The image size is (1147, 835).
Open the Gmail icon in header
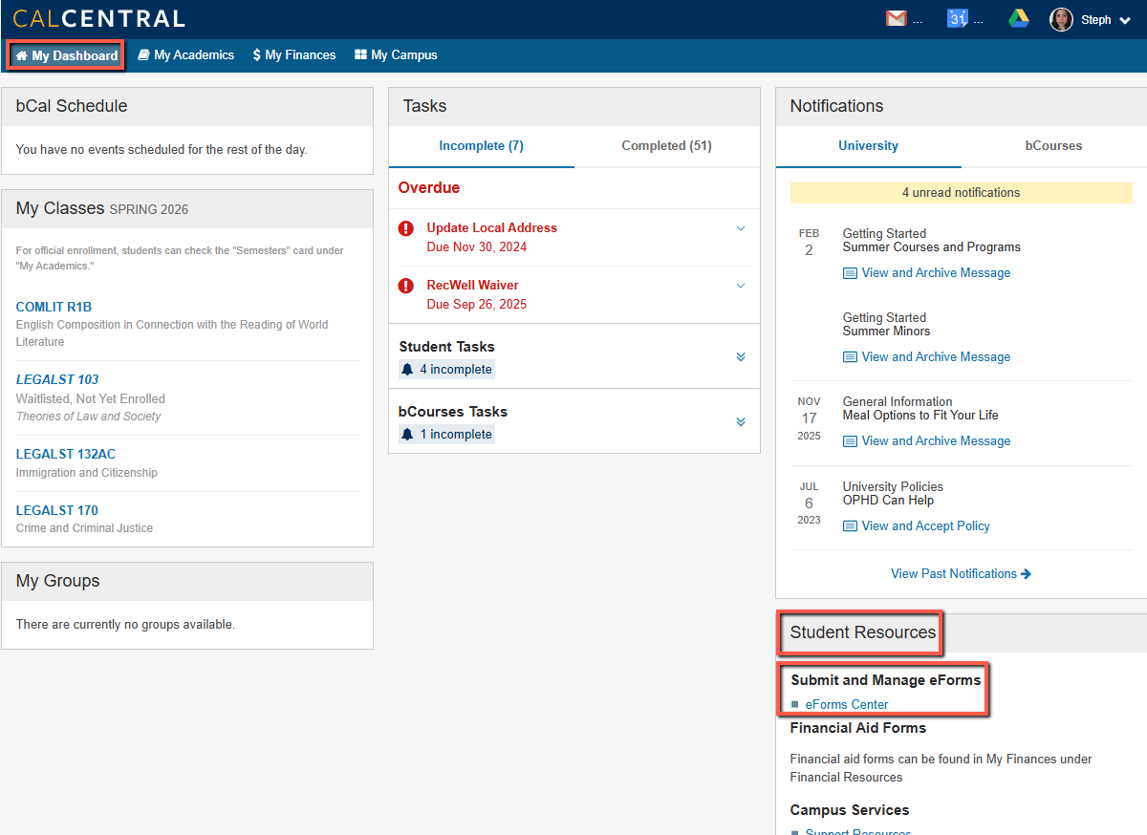click(x=896, y=19)
